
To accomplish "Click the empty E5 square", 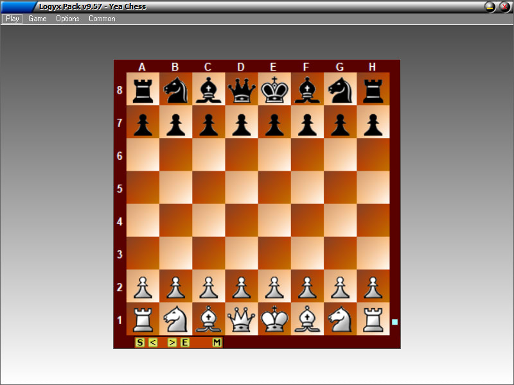I will pyautogui.click(x=274, y=187).
